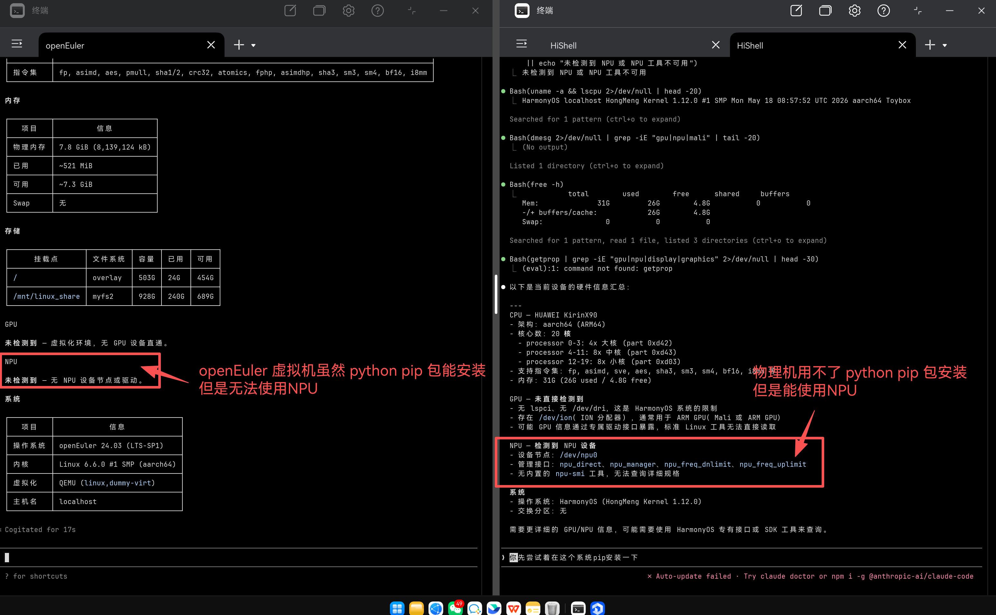Click the npu_direct interface name
This screenshot has width=996, height=615.
tap(580, 464)
